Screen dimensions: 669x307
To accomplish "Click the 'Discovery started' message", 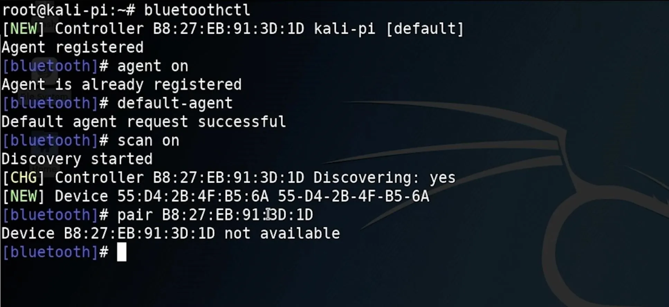I will click(77, 159).
